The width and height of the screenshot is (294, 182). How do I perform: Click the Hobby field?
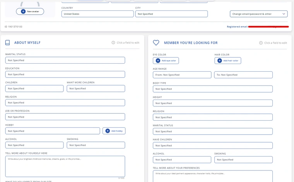click(x=53, y=131)
